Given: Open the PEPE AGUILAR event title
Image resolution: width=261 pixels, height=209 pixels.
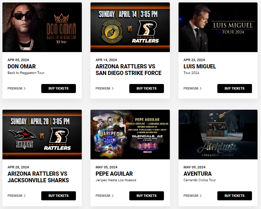Looking at the screenshot, I should 114,174.
